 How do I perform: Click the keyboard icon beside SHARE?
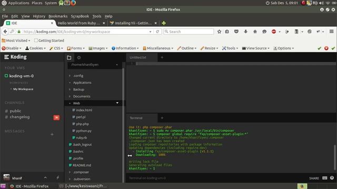coord(324,178)
